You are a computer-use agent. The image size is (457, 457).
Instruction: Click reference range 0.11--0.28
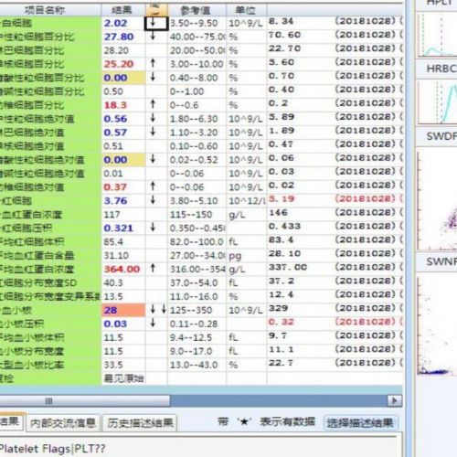click(x=194, y=324)
